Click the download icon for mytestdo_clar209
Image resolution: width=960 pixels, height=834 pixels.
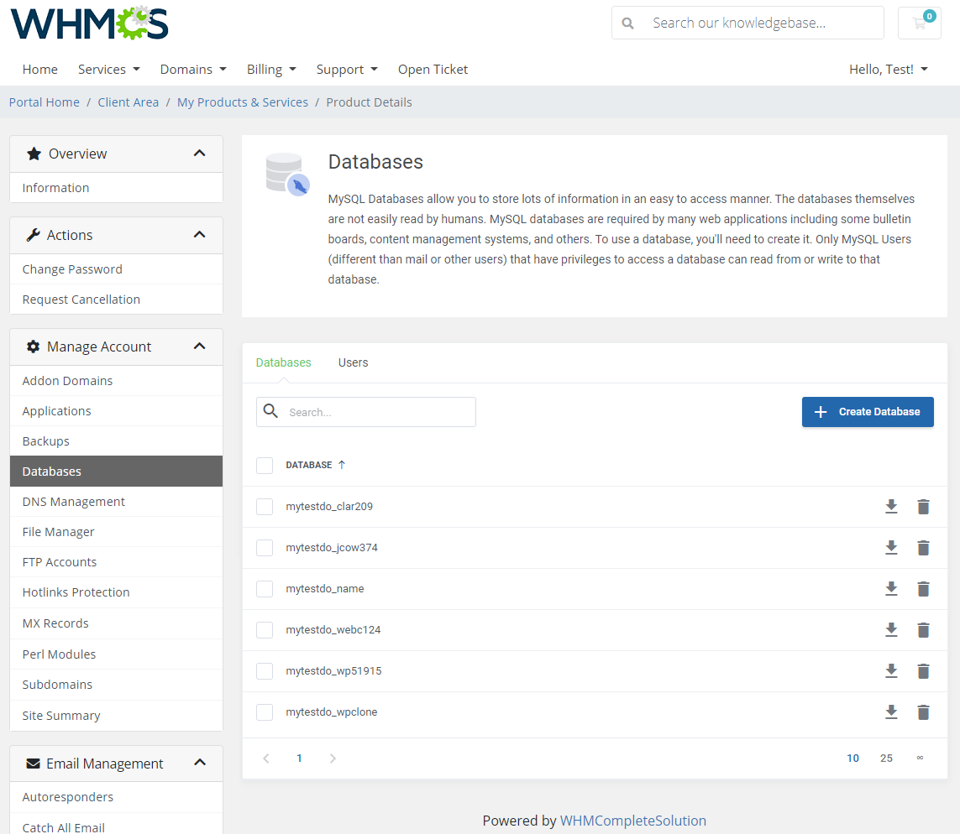coord(891,507)
